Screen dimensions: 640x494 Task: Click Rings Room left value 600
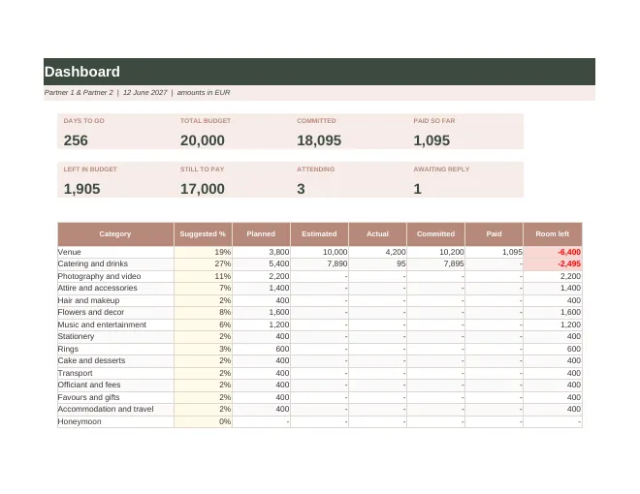coord(553,349)
